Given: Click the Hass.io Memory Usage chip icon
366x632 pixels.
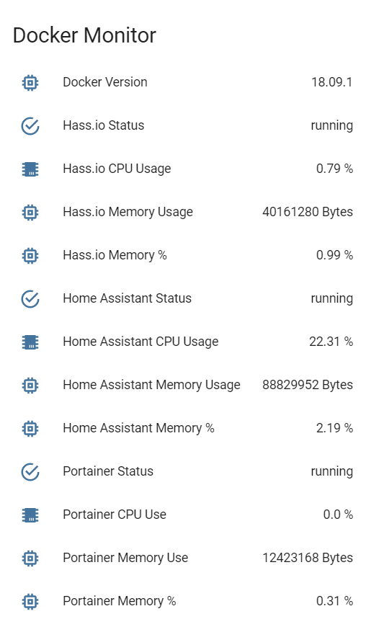Looking at the screenshot, I should pos(30,213).
